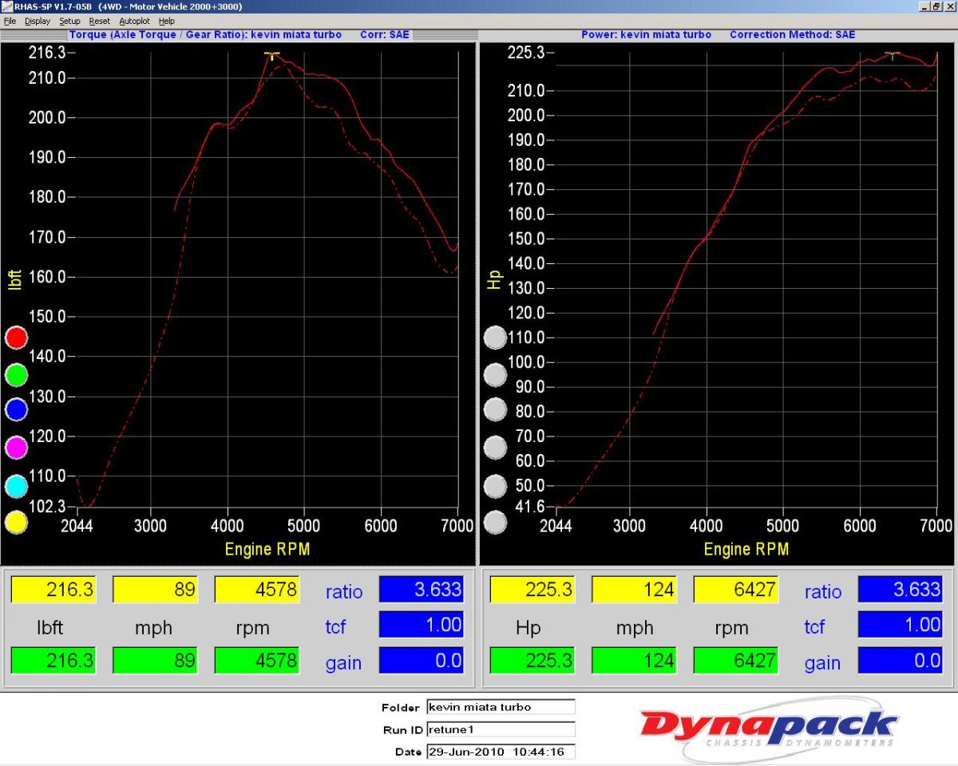Open the Setup menu
Viewport: 958px width, 766px height.
[x=69, y=22]
